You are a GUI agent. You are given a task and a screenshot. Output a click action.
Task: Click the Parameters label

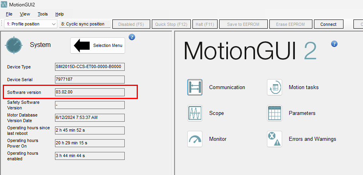coord(302,113)
